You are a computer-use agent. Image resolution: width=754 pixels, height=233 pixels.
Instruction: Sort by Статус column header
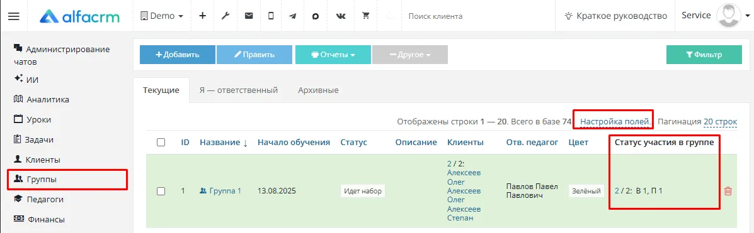353,143
